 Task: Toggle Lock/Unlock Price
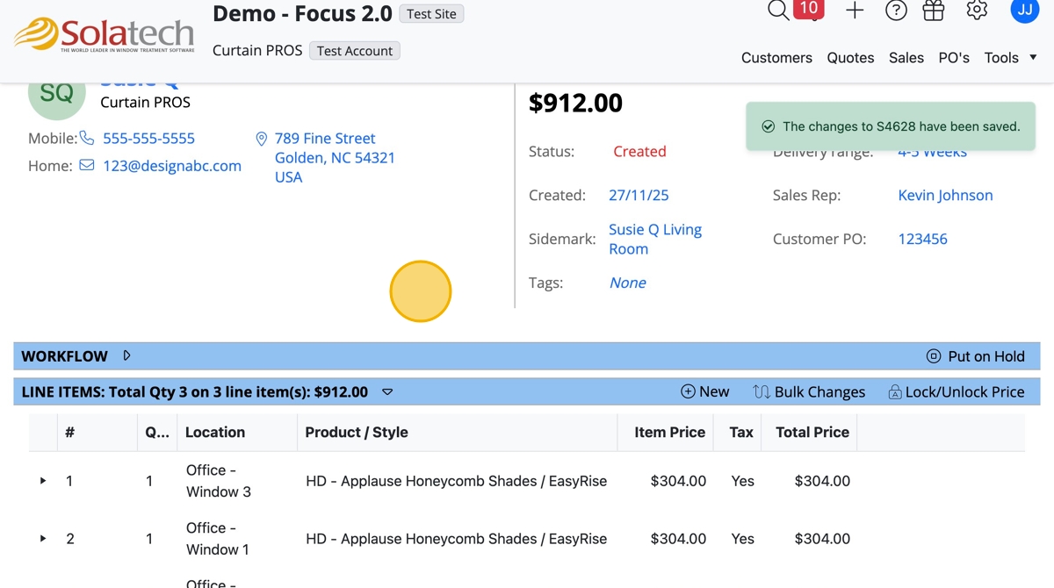click(956, 392)
